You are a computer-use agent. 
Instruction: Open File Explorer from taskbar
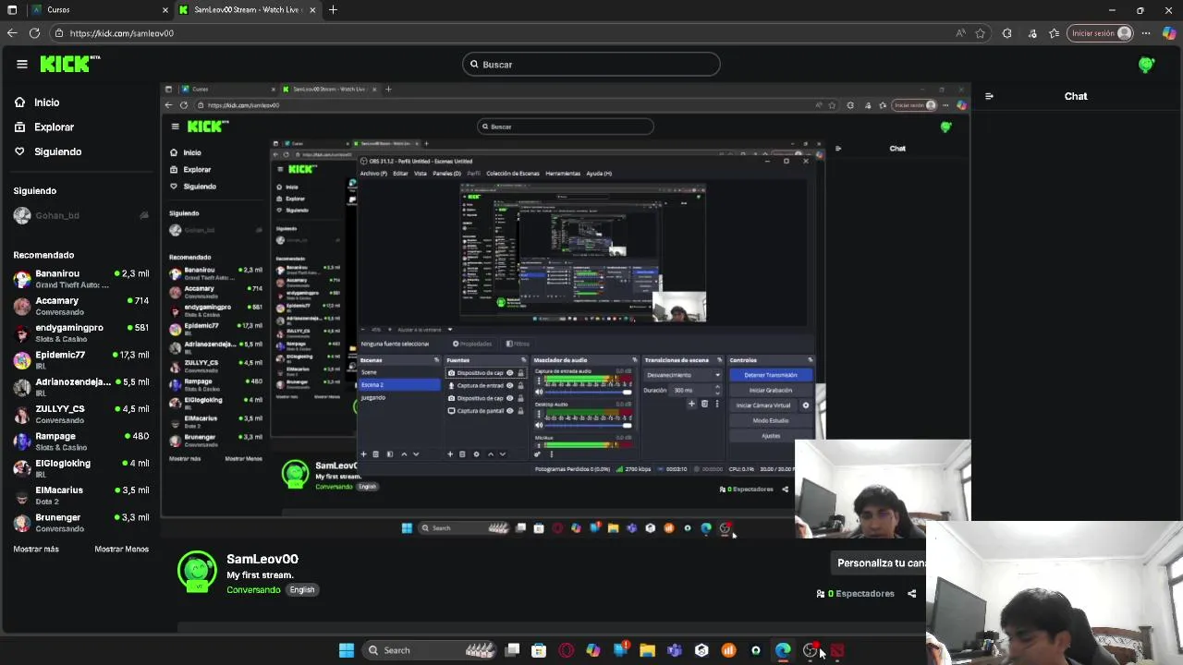tap(647, 650)
